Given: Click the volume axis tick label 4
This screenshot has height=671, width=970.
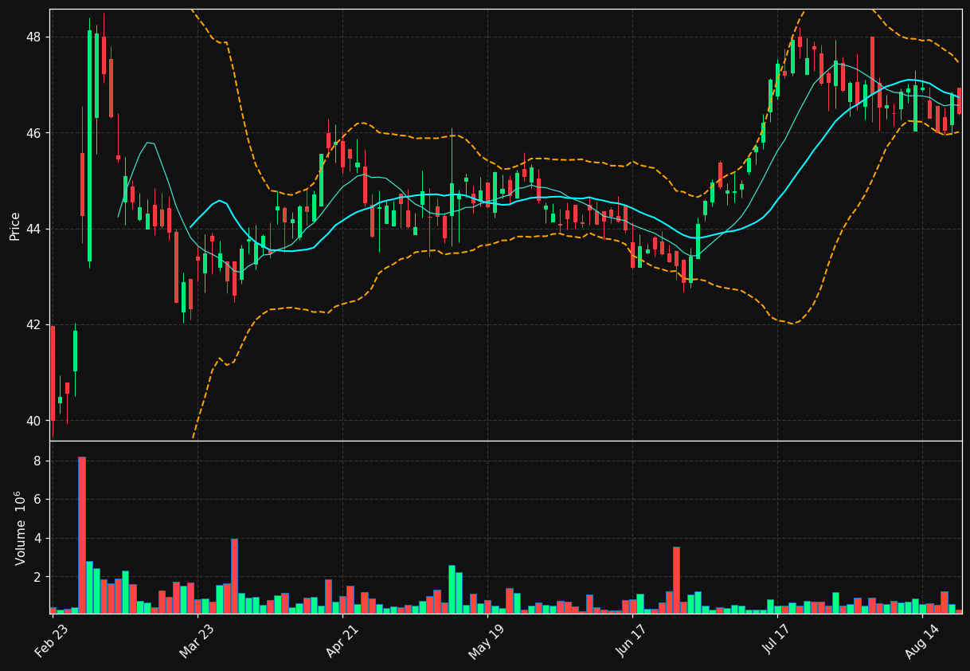Looking at the screenshot, I should tap(37, 539).
